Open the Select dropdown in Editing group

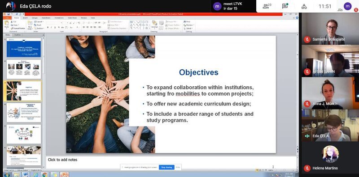(188, 29)
